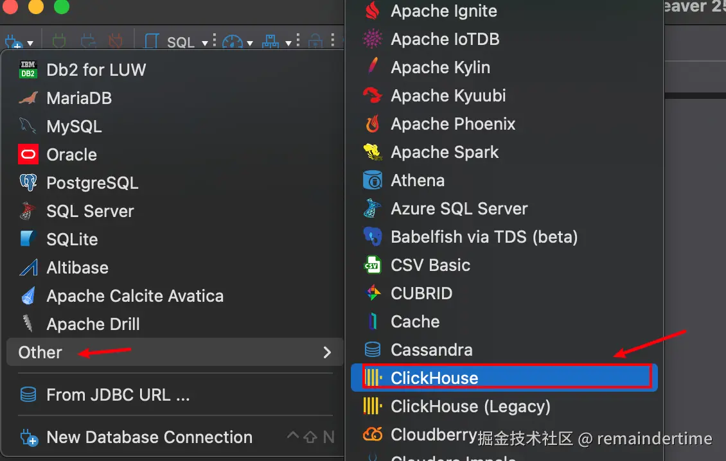Image resolution: width=726 pixels, height=461 pixels.
Task: Click the new connection plug toolbar icon
Action: coord(13,42)
